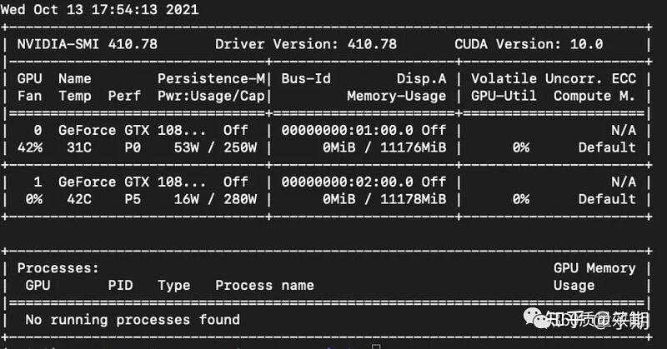Click bus id 00000000:01:00.0

pos(347,130)
